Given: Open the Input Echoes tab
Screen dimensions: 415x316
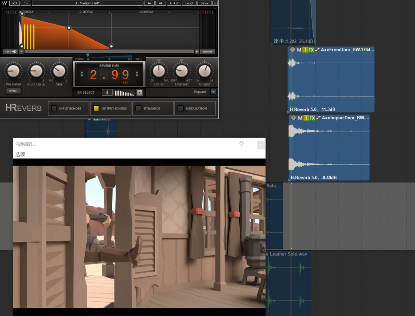Looking at the screenshot, I should click(68, 108).
